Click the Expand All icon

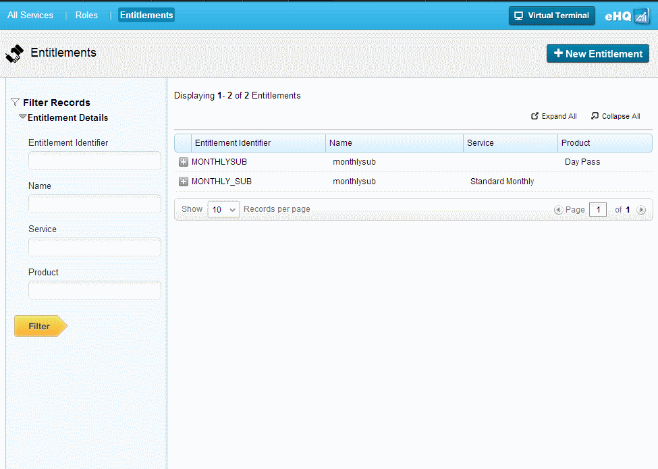(535, 116)
